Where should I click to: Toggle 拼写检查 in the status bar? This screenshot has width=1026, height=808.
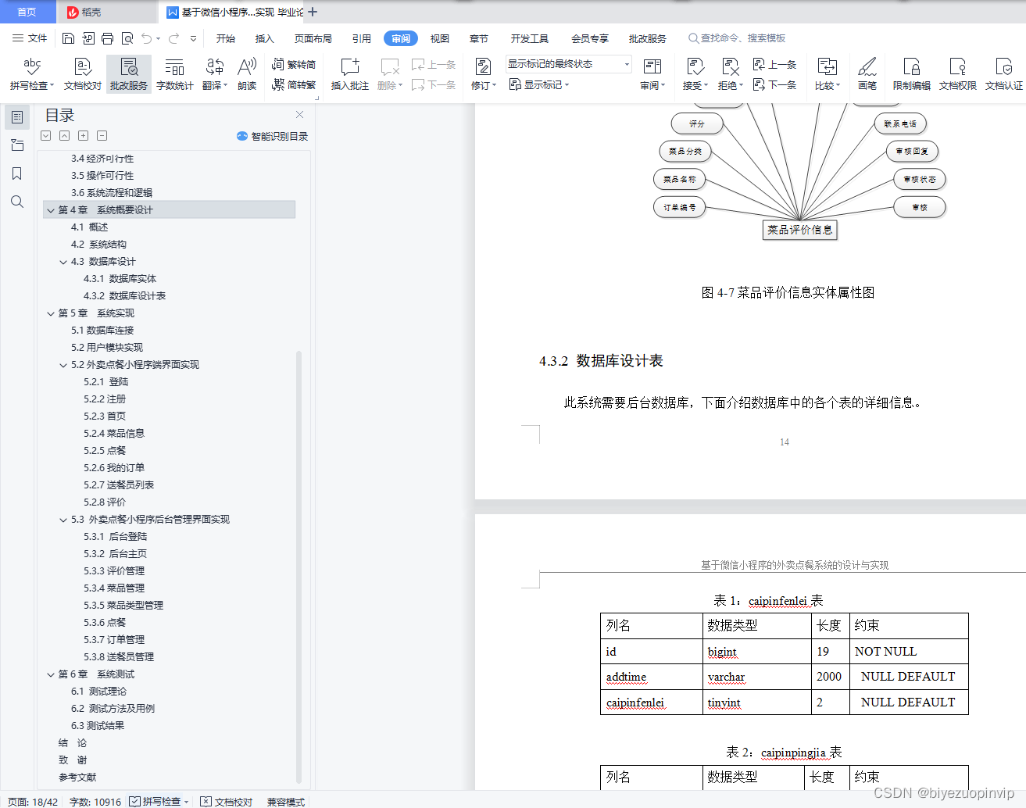(x=160, y=801)
